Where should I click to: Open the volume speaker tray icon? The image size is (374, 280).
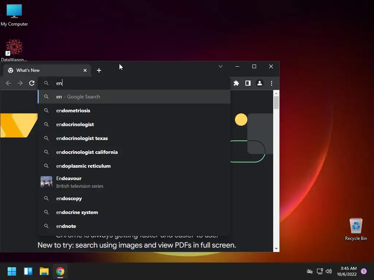(x=329, y=271)
